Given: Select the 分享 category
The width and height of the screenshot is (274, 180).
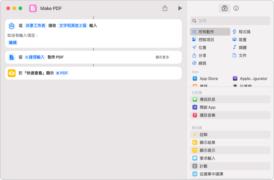Looking at the screenshot, I should tap(199, 56).
